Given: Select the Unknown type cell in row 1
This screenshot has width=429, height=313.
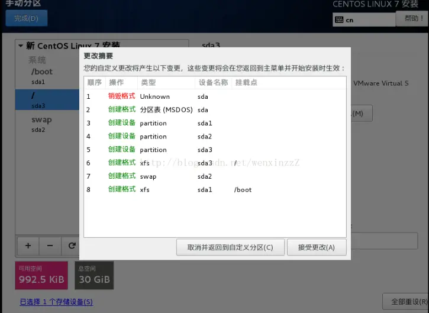Looking at the screenshot, I should tap(155, 96).
